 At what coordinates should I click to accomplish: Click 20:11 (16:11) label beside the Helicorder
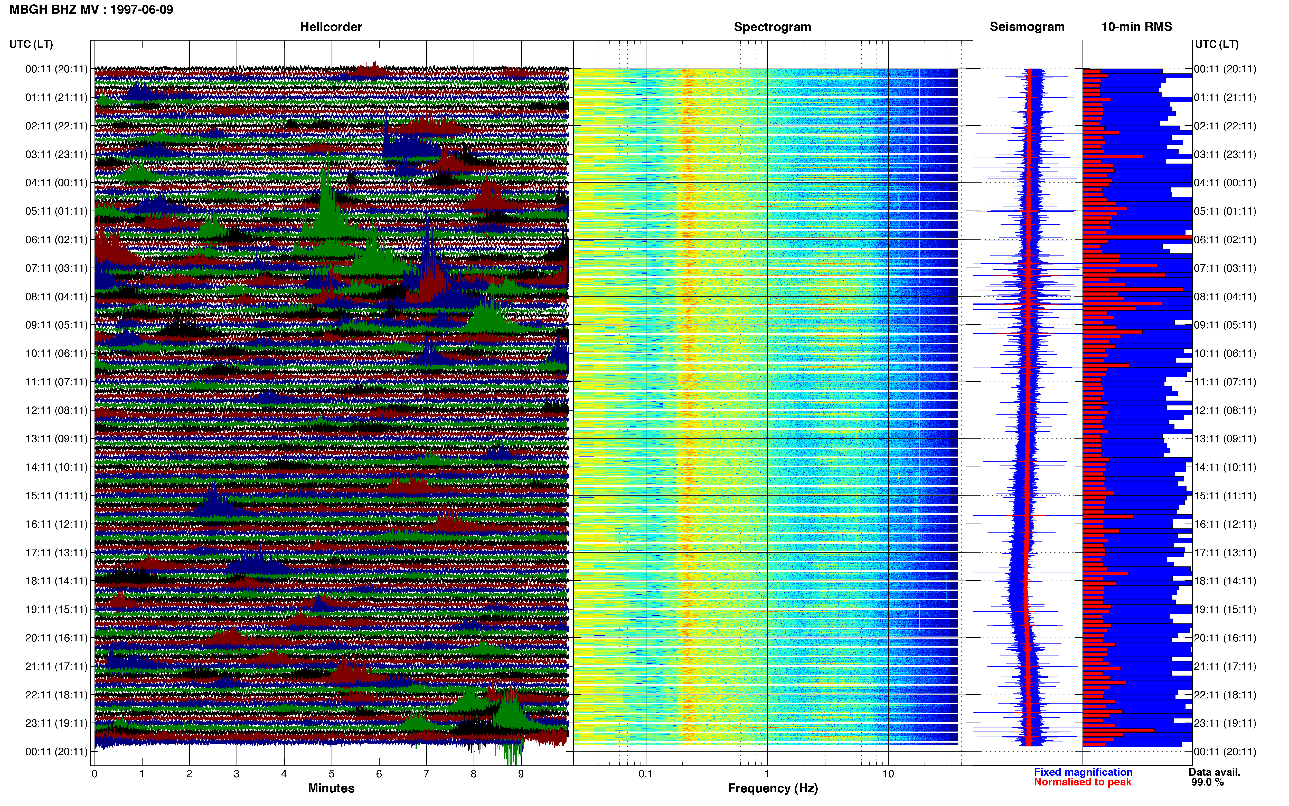click(x=57, y=638)
